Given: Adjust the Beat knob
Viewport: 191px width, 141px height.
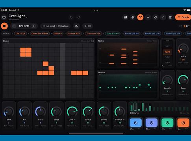Looking at the screenshot, I should coord(9,111).
